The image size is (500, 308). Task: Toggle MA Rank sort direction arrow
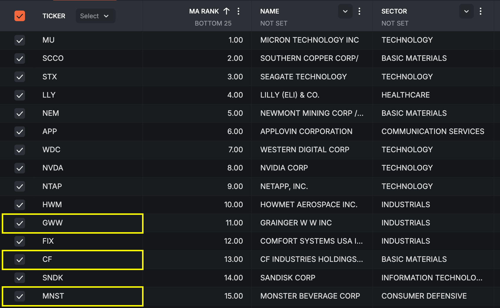coord(226,11)
